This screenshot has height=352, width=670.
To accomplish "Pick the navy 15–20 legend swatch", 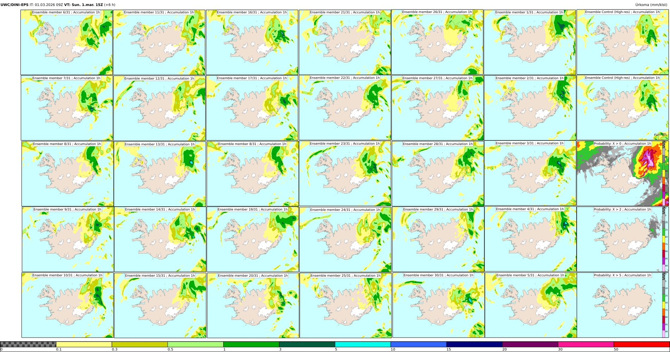I will point(474,344).
